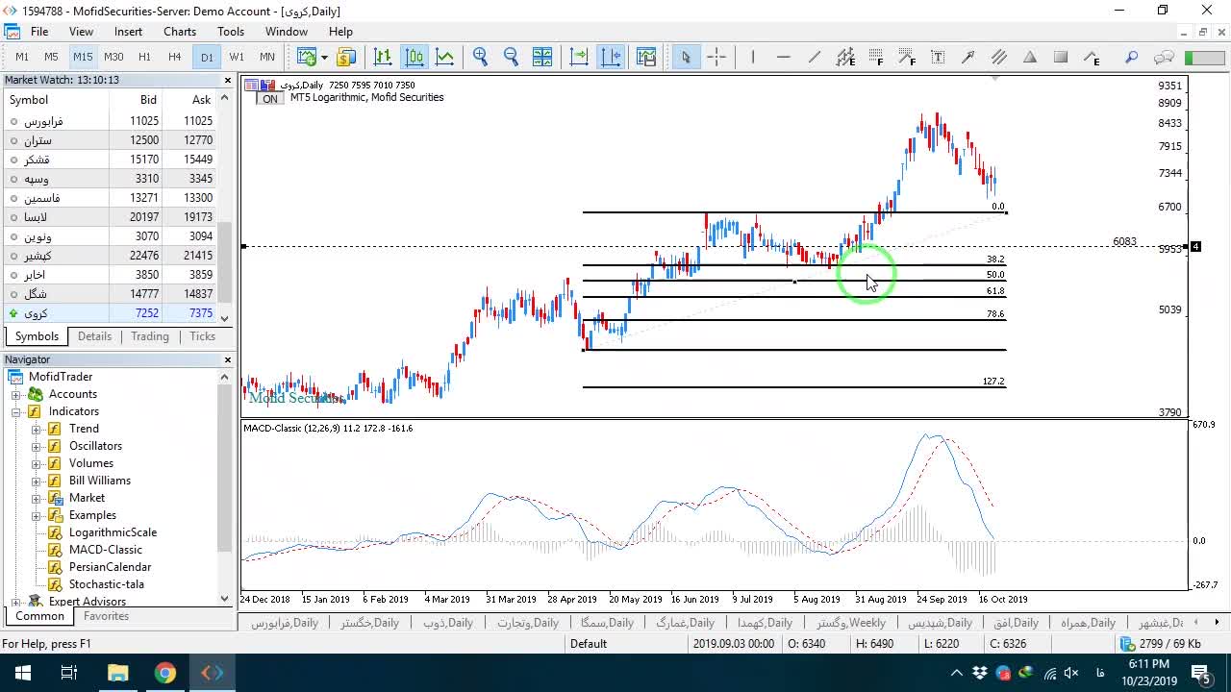1231x692 pixels.
Task: Select the triangle shape tool
Action: click(1030, 57)
